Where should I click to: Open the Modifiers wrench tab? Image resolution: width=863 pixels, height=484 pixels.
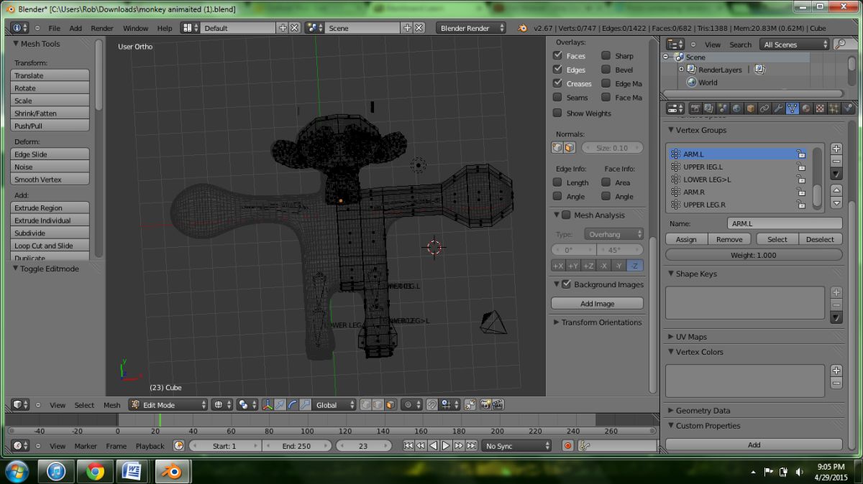[x=778, y=108]
